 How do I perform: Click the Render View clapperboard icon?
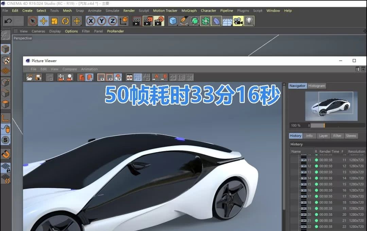137,21
